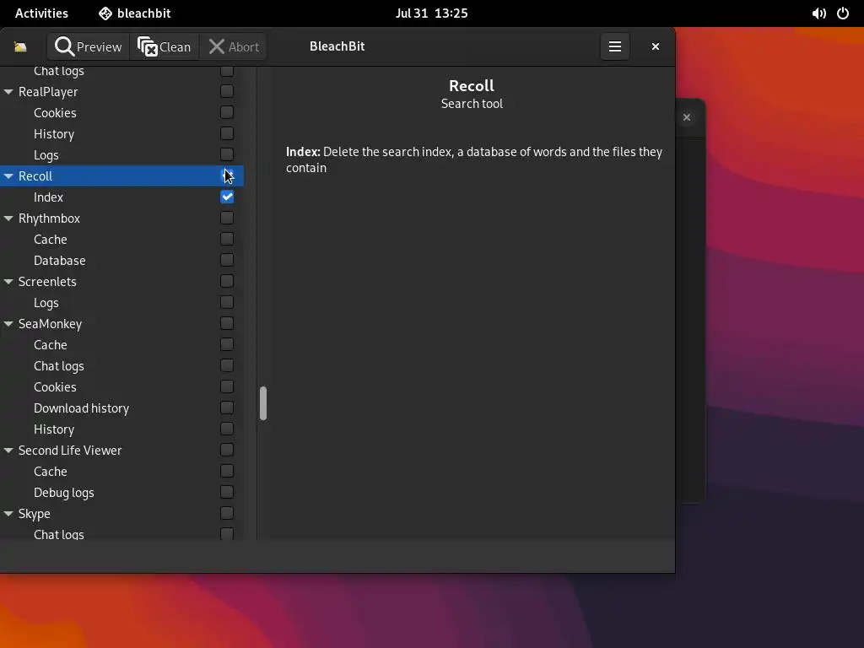The image size is (864, 648).
Task: Select the Download history row label
Action: [82, 408]
